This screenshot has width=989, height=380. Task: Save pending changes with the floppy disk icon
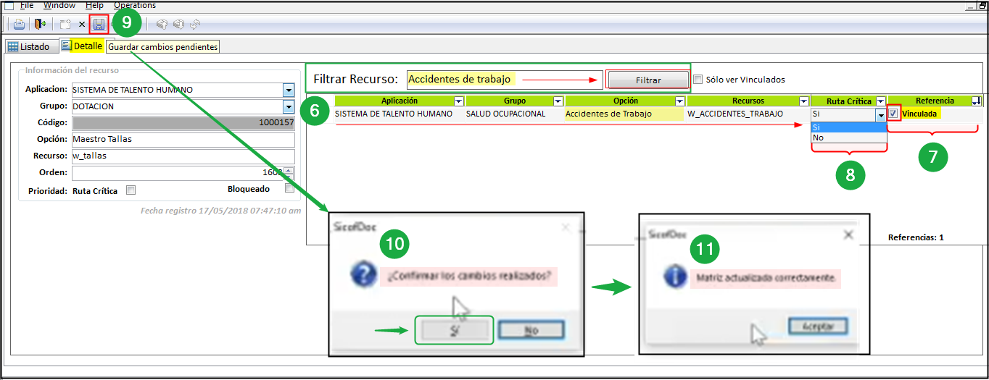coord(99,24)
